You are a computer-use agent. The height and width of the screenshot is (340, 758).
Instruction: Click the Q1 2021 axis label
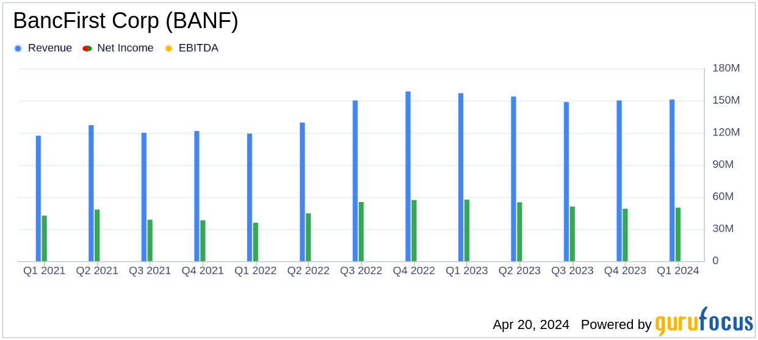click(45, 270)
